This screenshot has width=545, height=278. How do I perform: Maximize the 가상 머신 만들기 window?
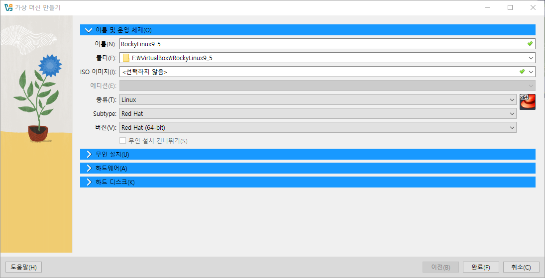(510, 7)
